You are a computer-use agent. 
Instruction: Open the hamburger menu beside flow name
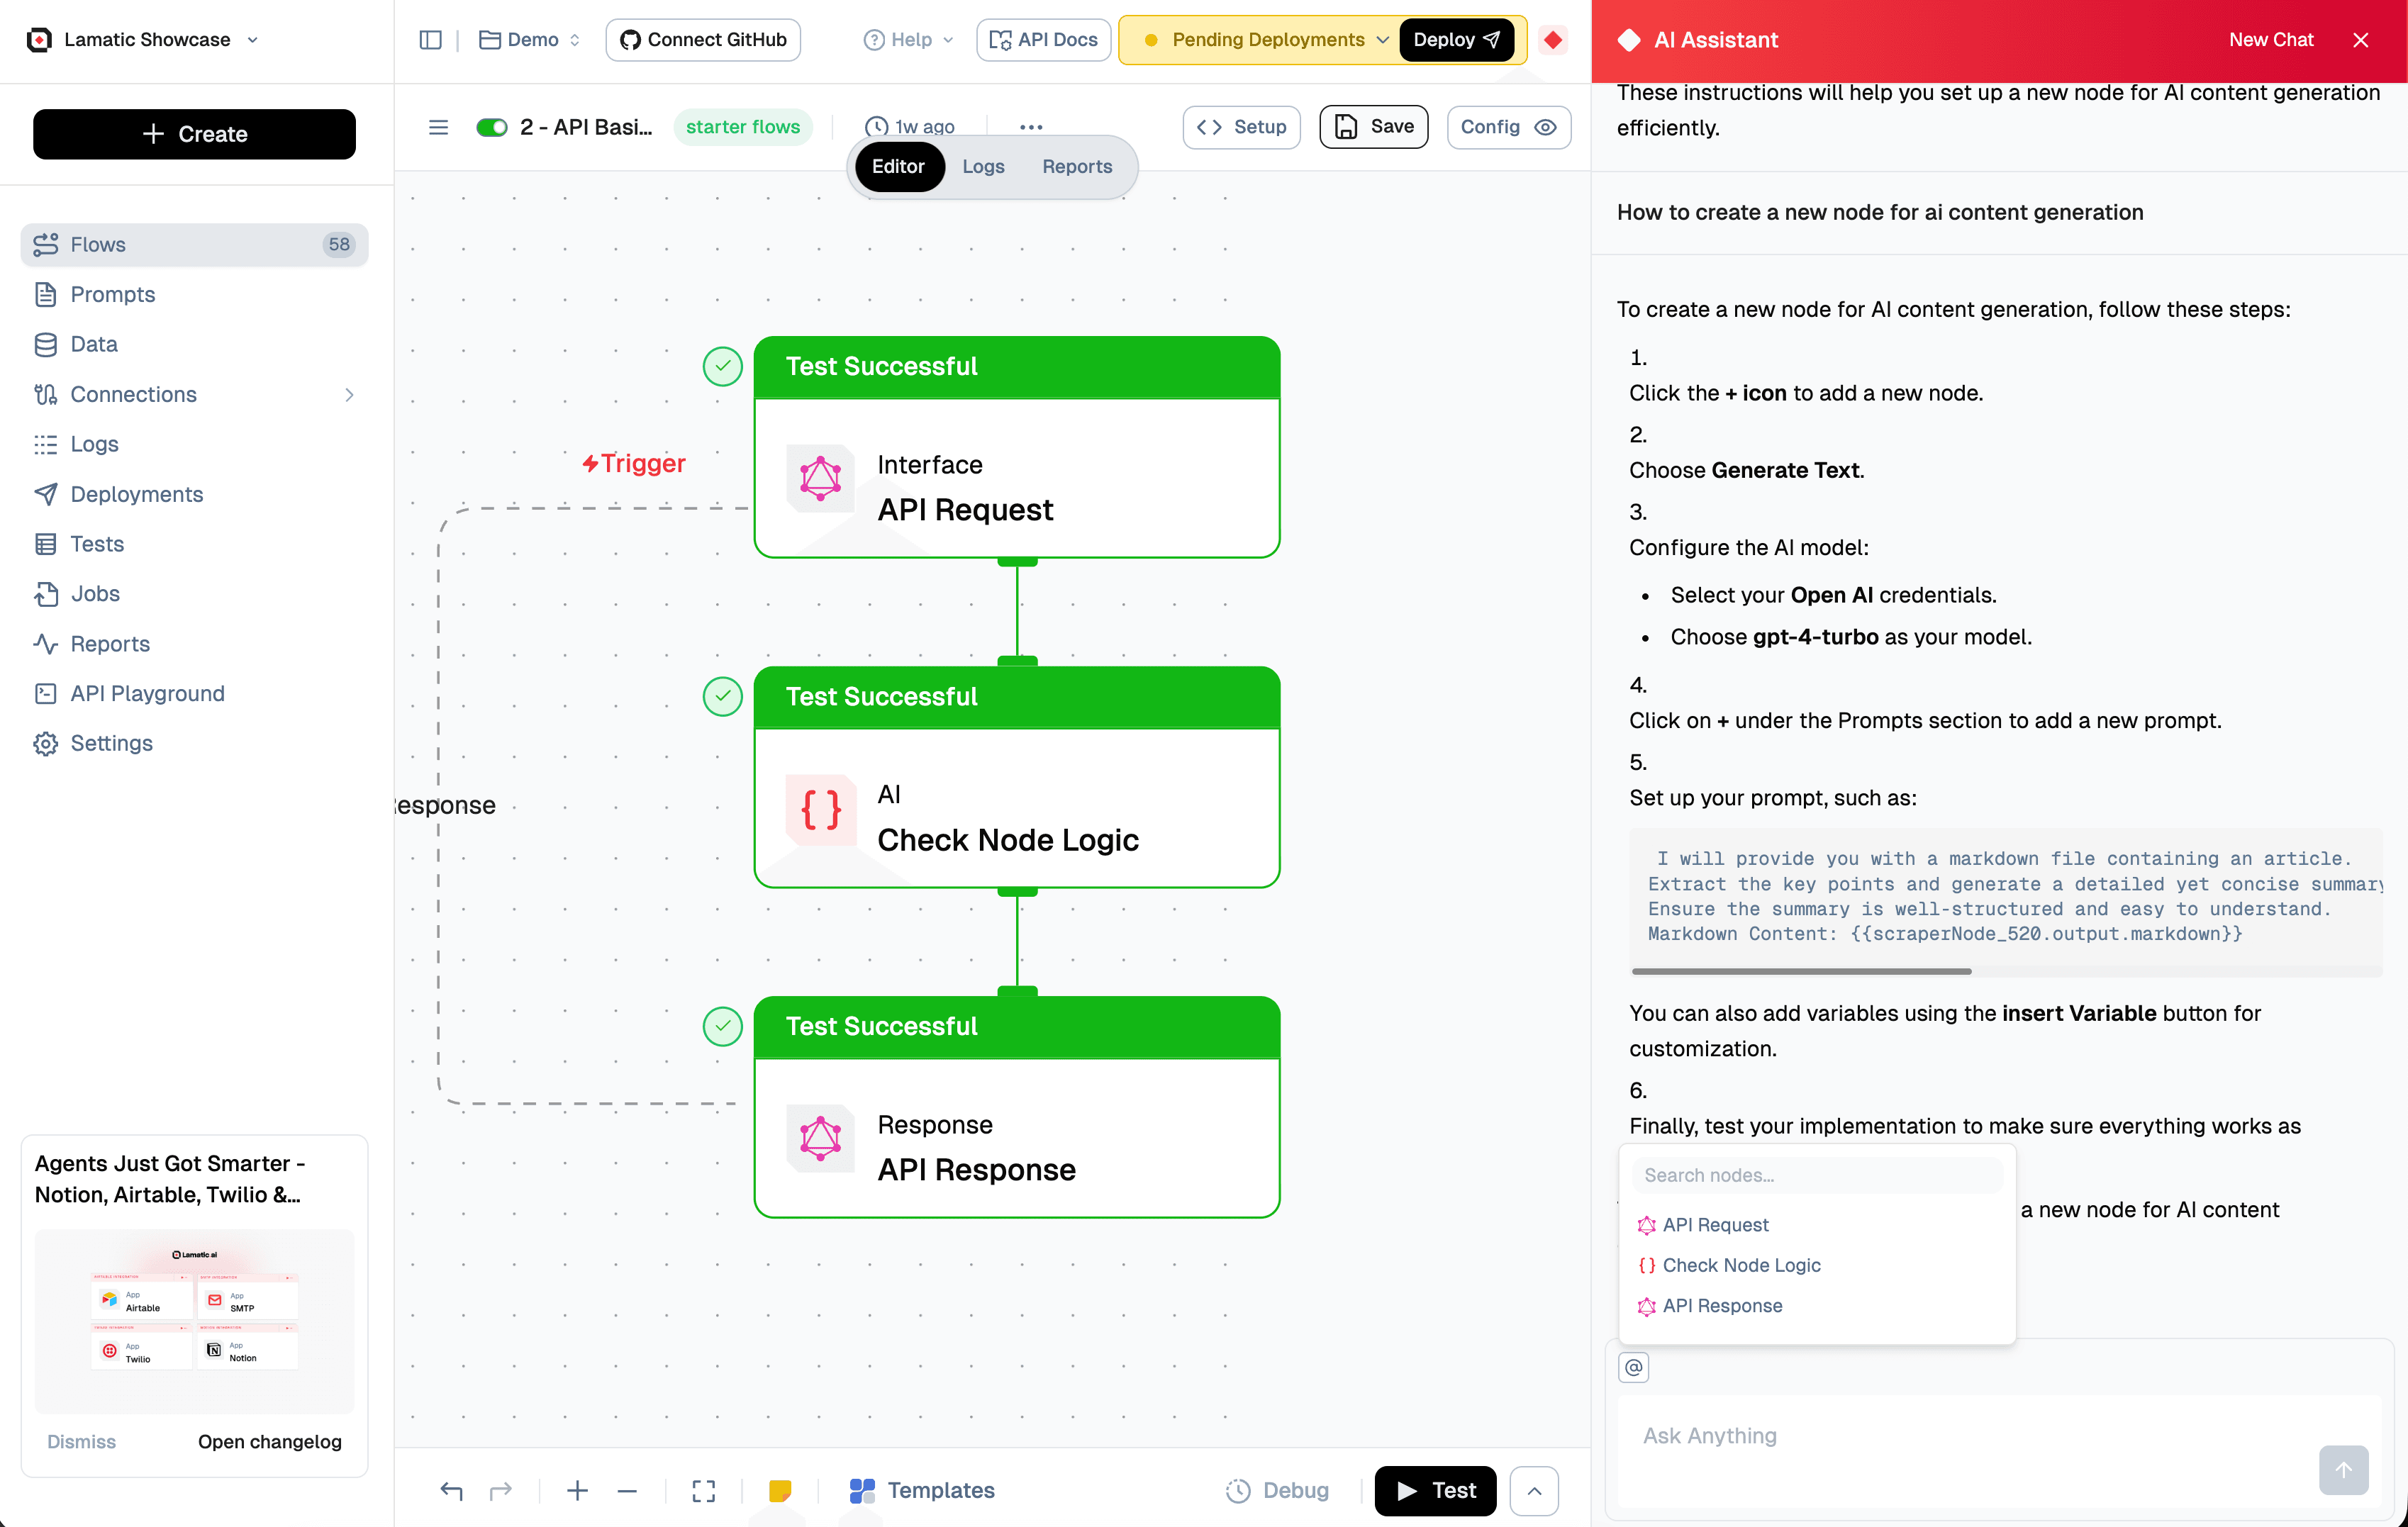coord(438,127)
